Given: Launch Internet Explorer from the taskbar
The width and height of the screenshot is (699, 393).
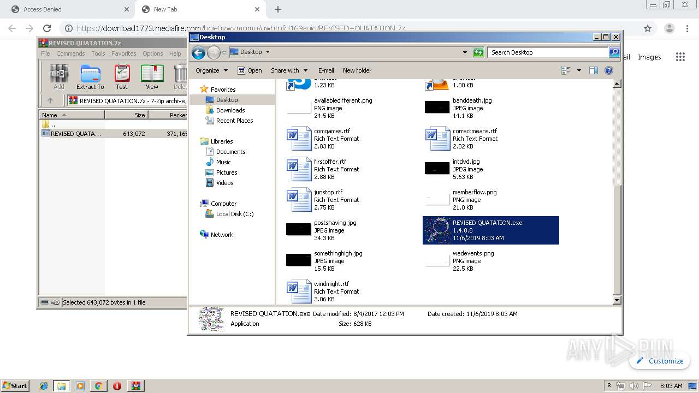Looking at the screenshot, I should (x=44, y=386).
